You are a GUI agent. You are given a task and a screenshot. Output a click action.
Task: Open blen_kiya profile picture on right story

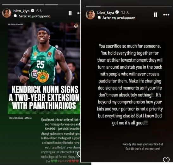click(90, 15)
